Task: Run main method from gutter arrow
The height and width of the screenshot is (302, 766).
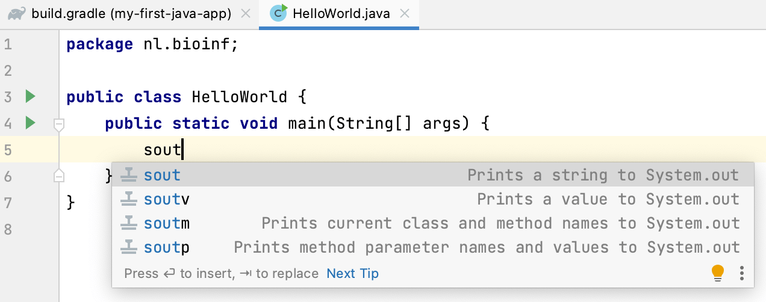Action: point(30,123)
